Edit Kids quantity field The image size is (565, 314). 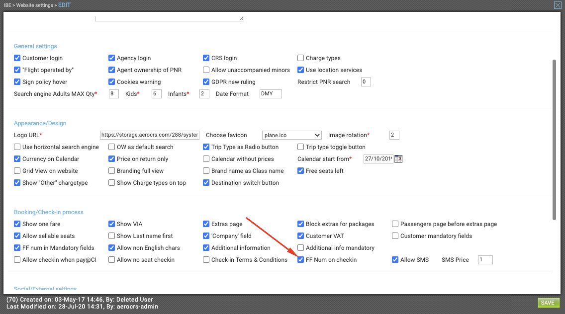pyautogui.click(x=156, y=93)
